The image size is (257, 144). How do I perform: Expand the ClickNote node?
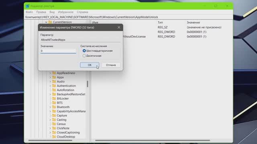coord(50,128)
